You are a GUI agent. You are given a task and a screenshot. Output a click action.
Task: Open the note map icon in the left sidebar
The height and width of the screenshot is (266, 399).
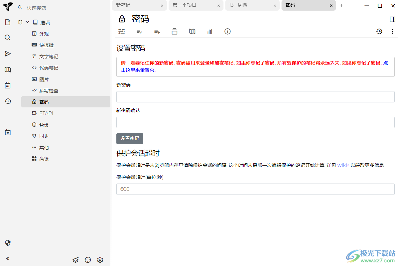coord(8,69)
